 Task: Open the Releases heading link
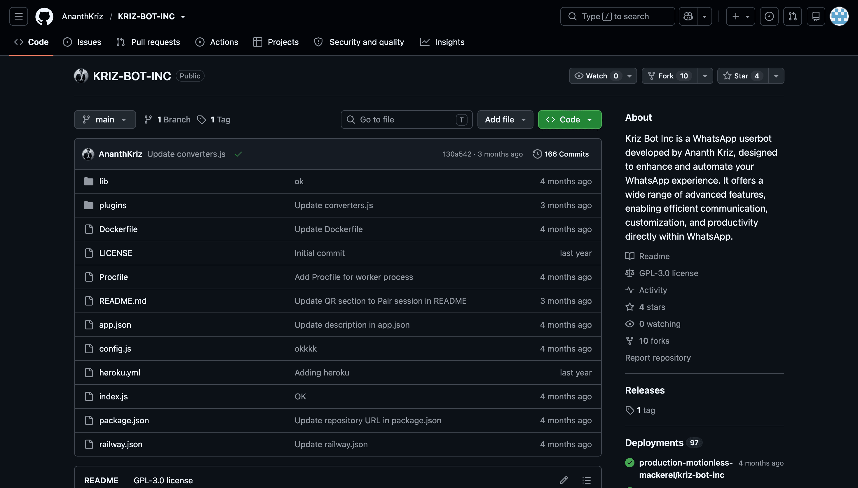645,390
